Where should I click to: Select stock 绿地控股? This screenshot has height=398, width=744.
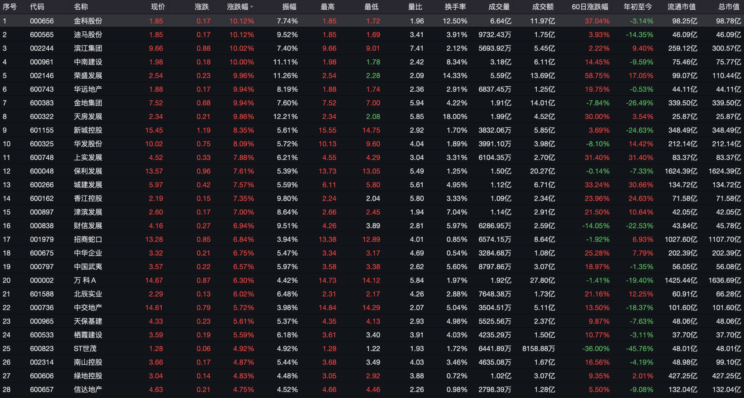tap(88, 376)
